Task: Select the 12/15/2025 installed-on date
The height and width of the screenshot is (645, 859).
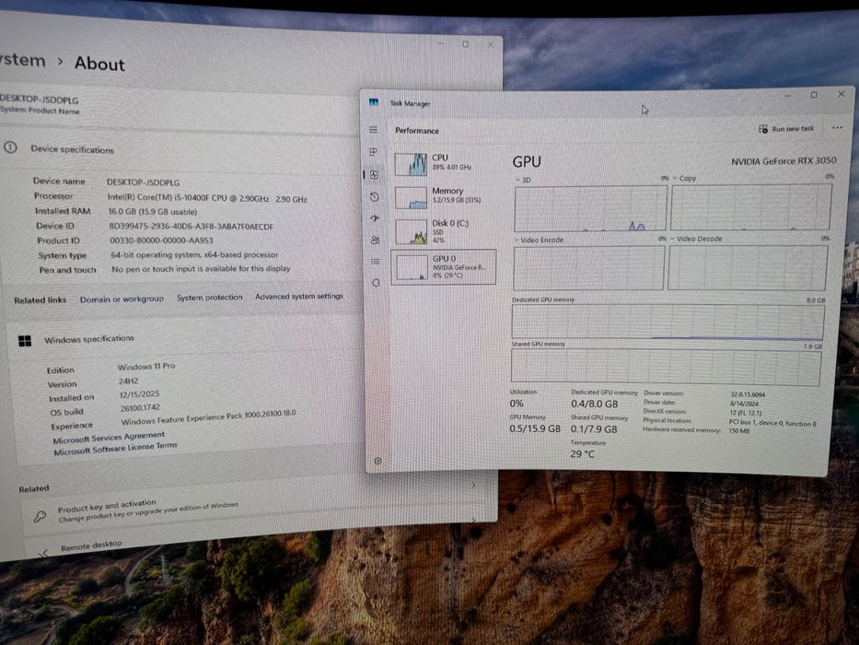Action: coord(139,394)
